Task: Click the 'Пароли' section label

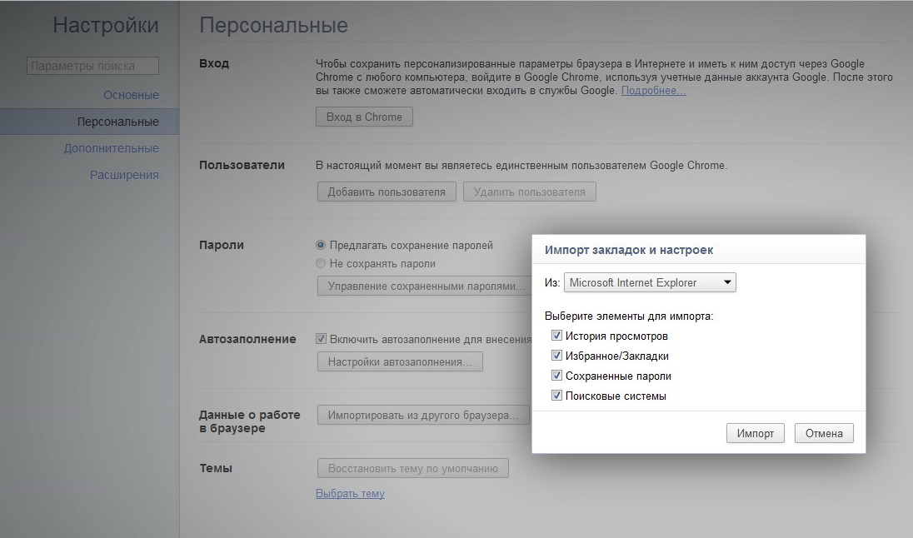Action: (222, 245)
